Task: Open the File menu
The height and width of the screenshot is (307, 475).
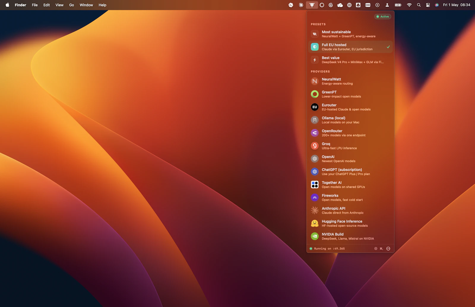Action: coord(35,5)
